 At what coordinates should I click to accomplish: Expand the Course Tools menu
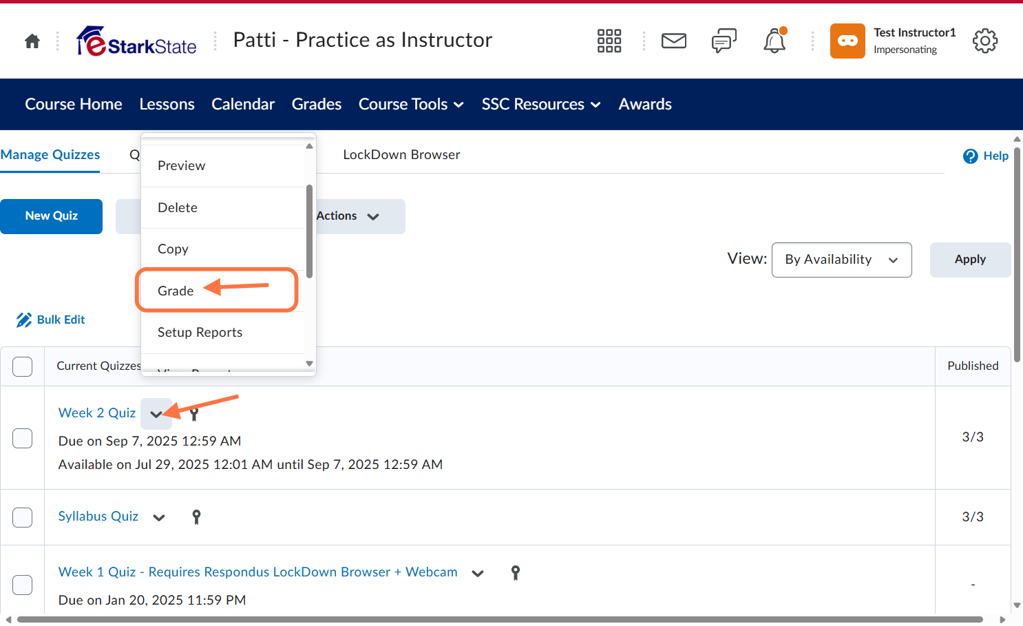pyautogui.click(x=411, y=104)
